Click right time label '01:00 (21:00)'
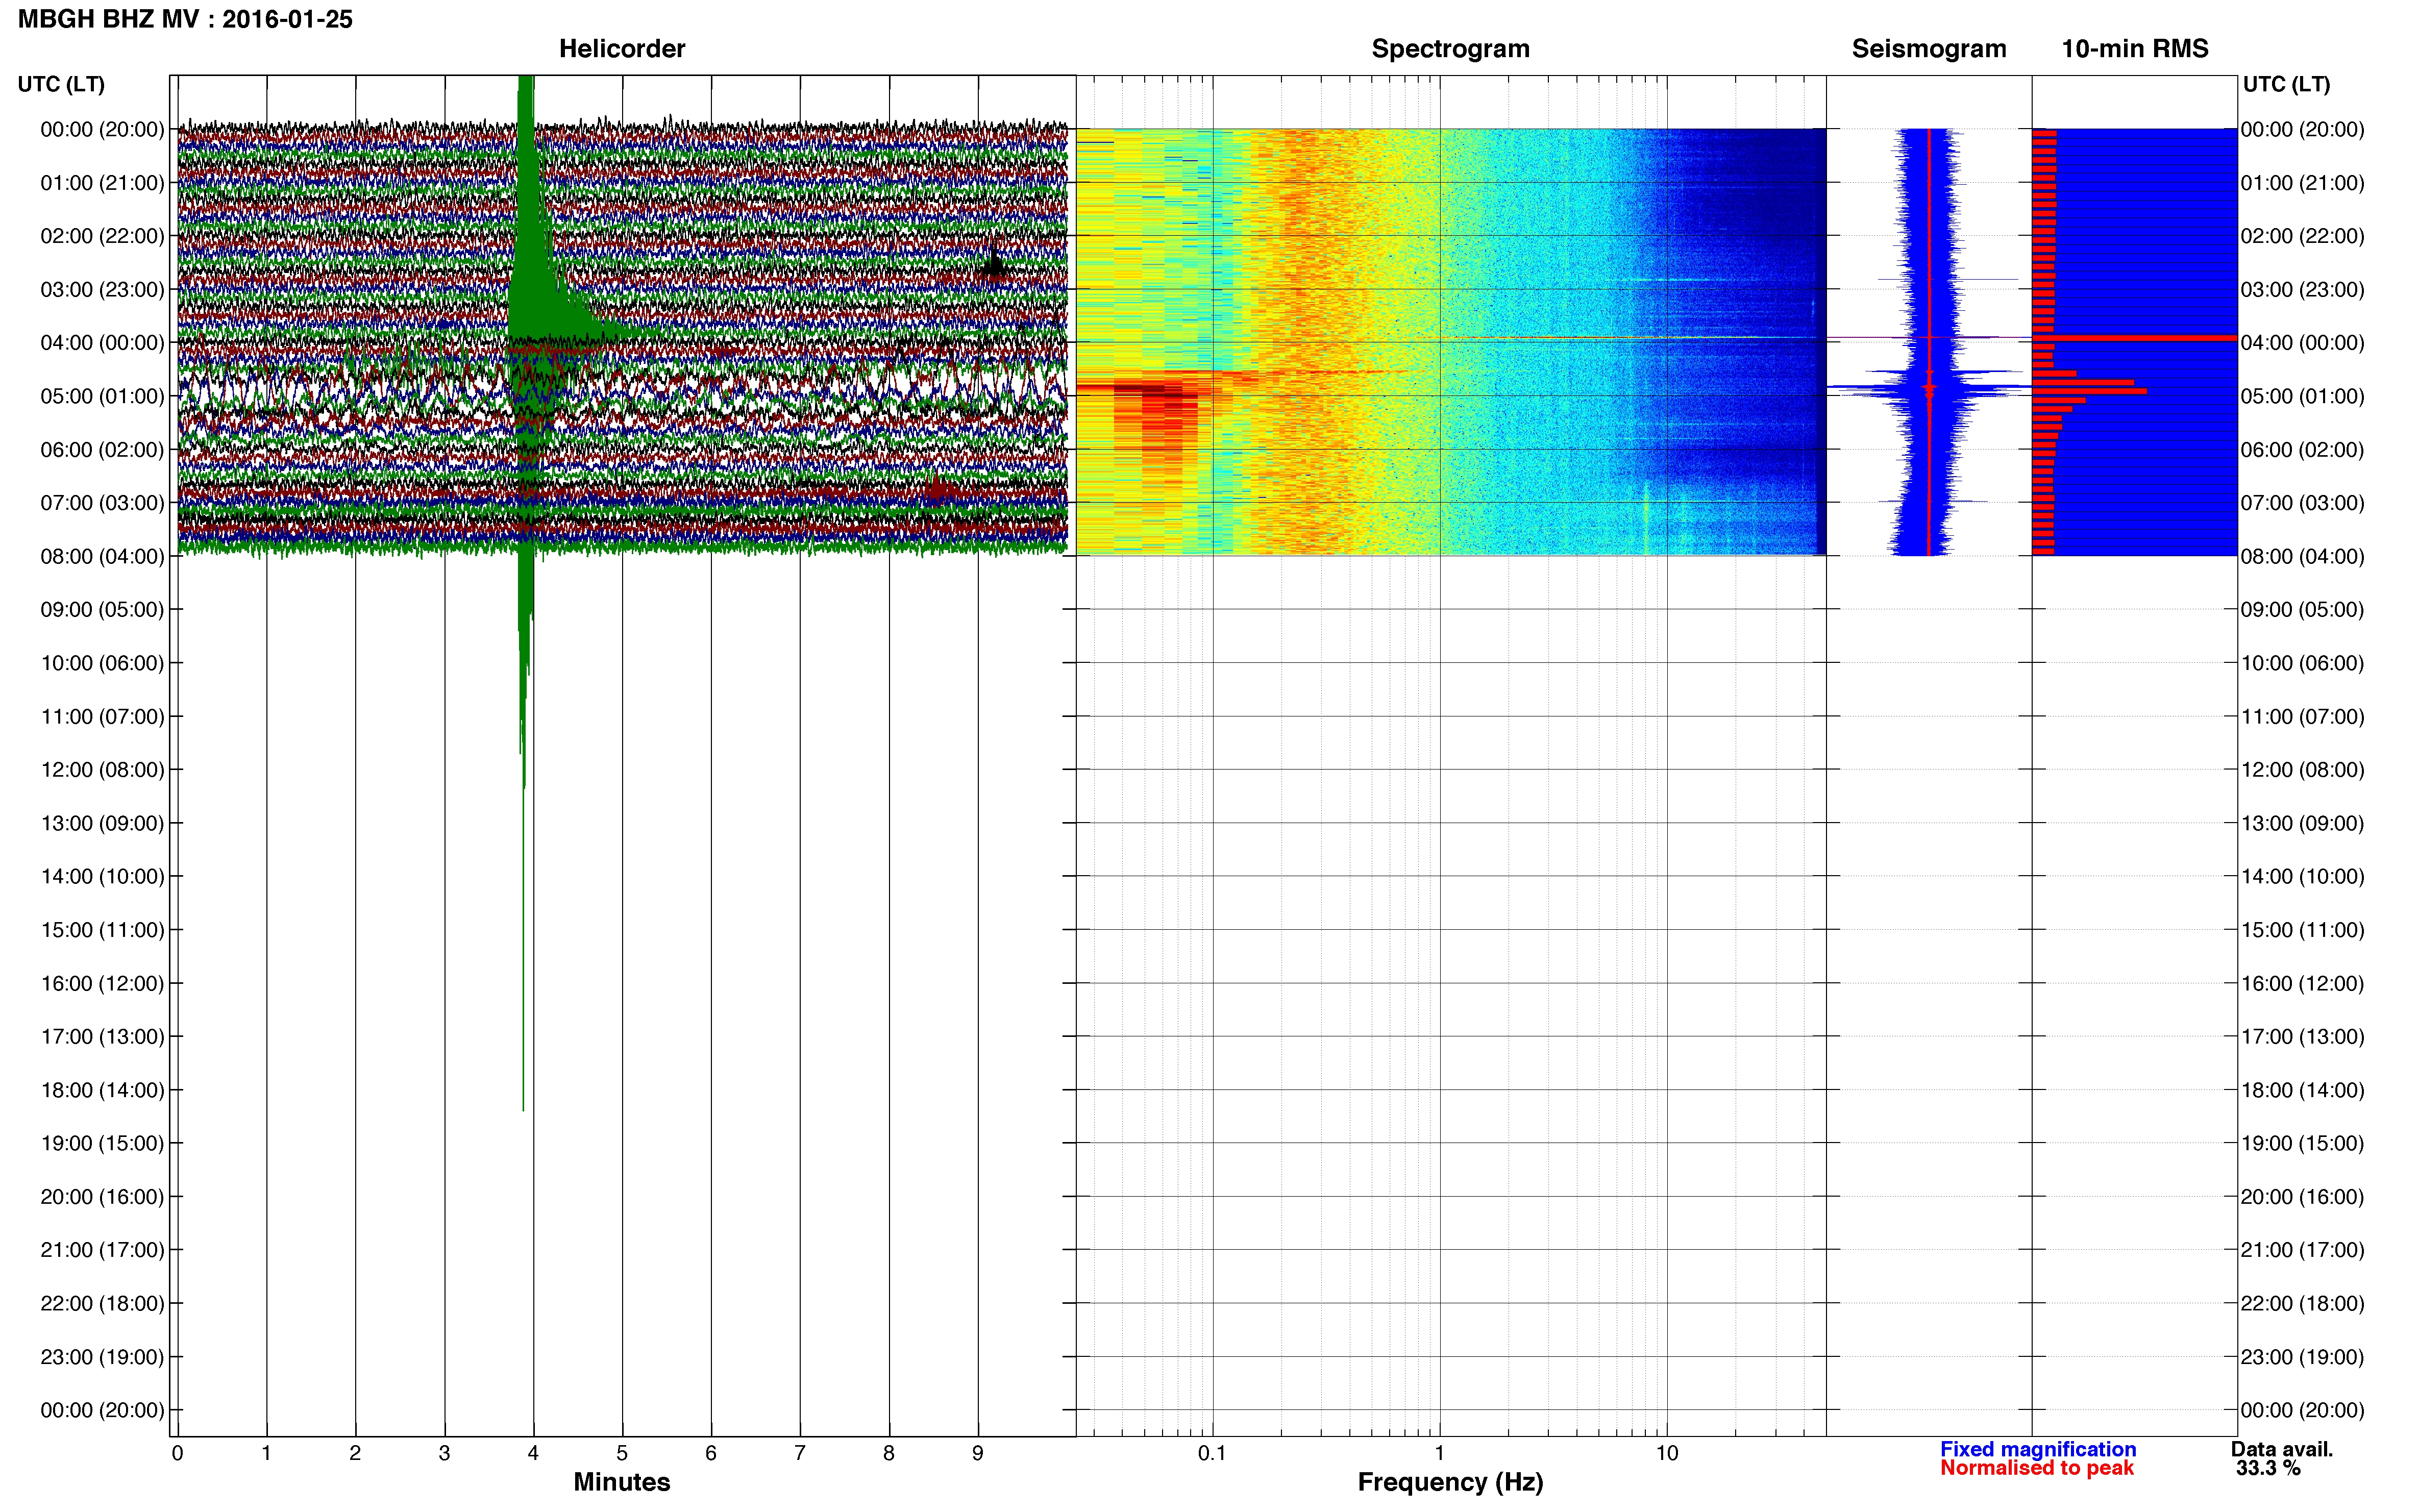Viewport: 2419px width, 1512px height. coord(2302,183)
